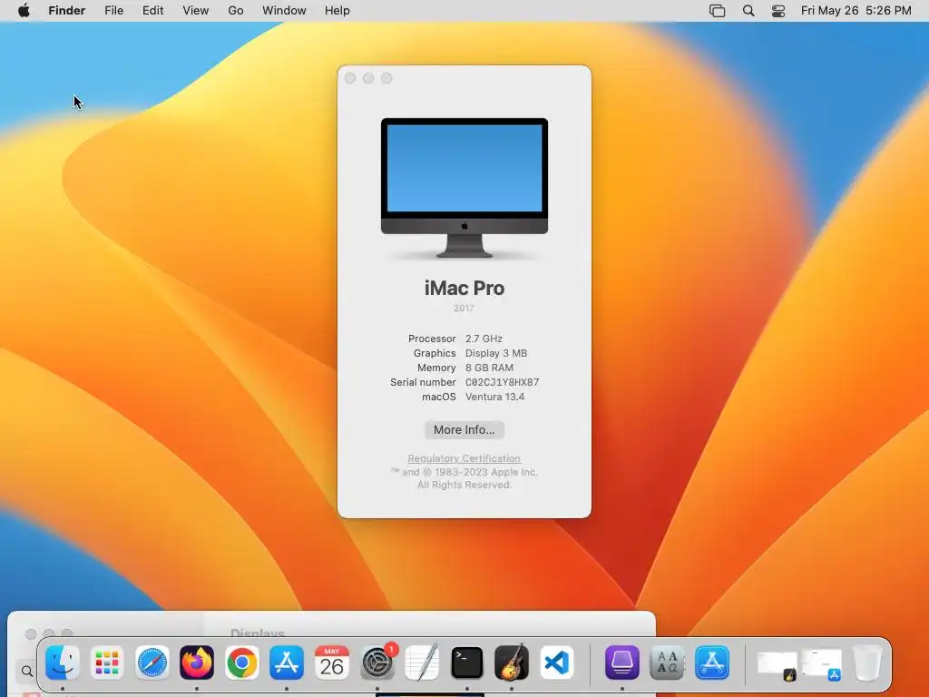Open Launchpad from the Dock
This screenshot has height=697, width=929.
[107, 662]
